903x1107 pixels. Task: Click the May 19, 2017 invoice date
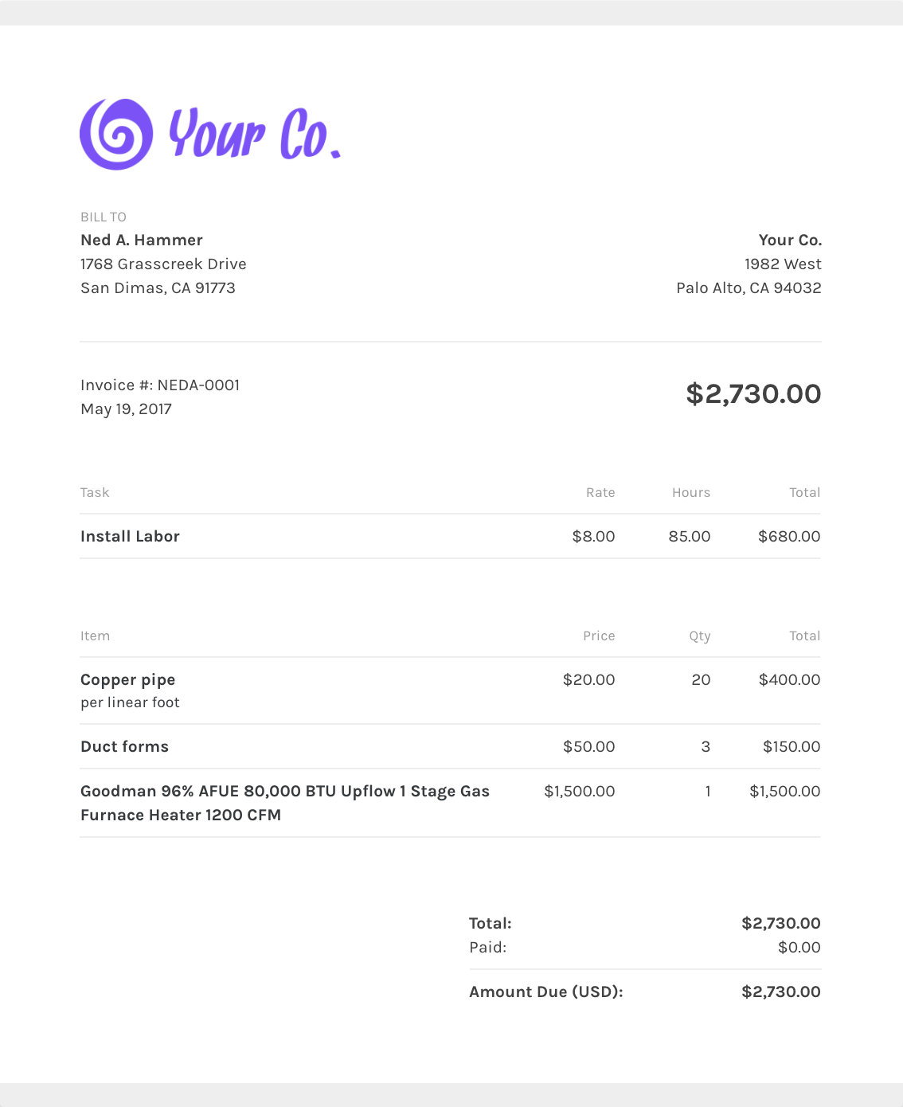click(x=126, y=409)
